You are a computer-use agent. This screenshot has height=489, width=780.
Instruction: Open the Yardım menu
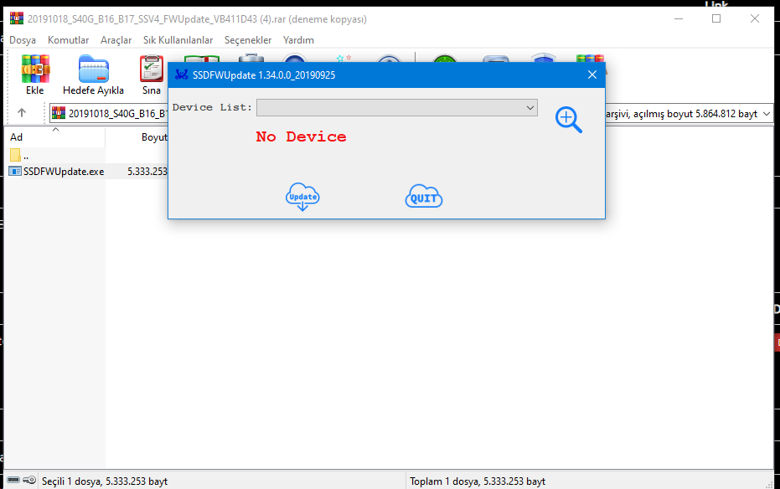click(x=298, y=39)
